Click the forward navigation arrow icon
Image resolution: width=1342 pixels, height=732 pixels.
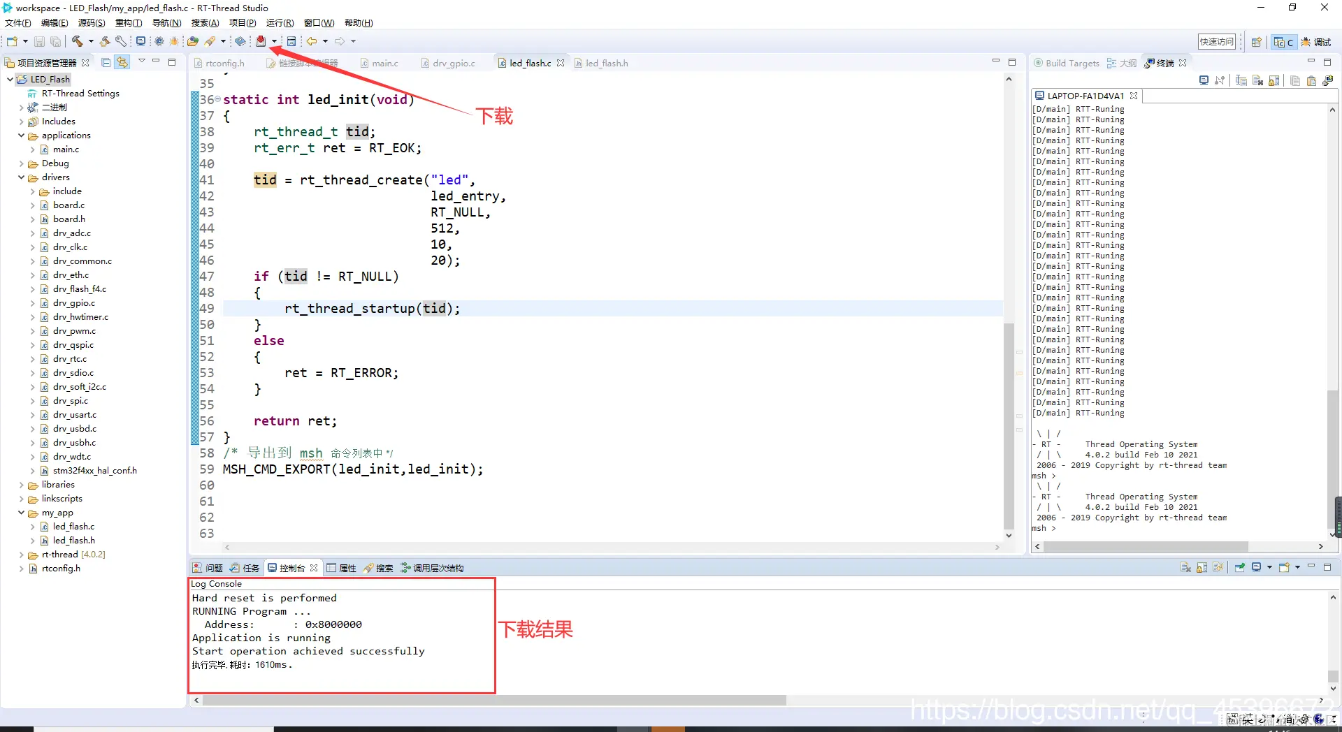340,41
